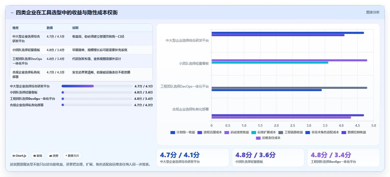Open the 4.8分 / 3.4分 data card
The height and width of the screenshot is (177, 390).
[343, 157]
